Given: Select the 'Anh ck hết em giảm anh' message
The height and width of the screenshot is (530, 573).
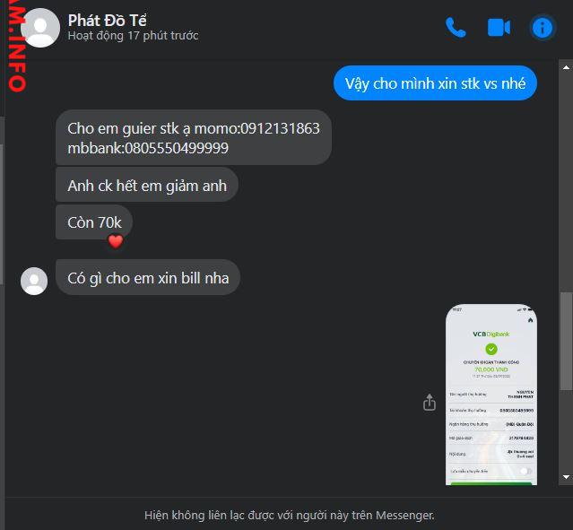Looking at the screenshot, I should click(x=147, y=186).
